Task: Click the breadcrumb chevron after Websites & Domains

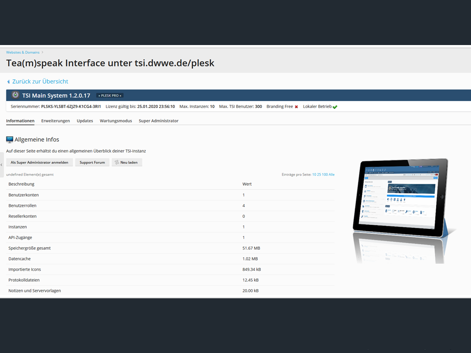Action: pyautogui.click(x=42, y=52)
